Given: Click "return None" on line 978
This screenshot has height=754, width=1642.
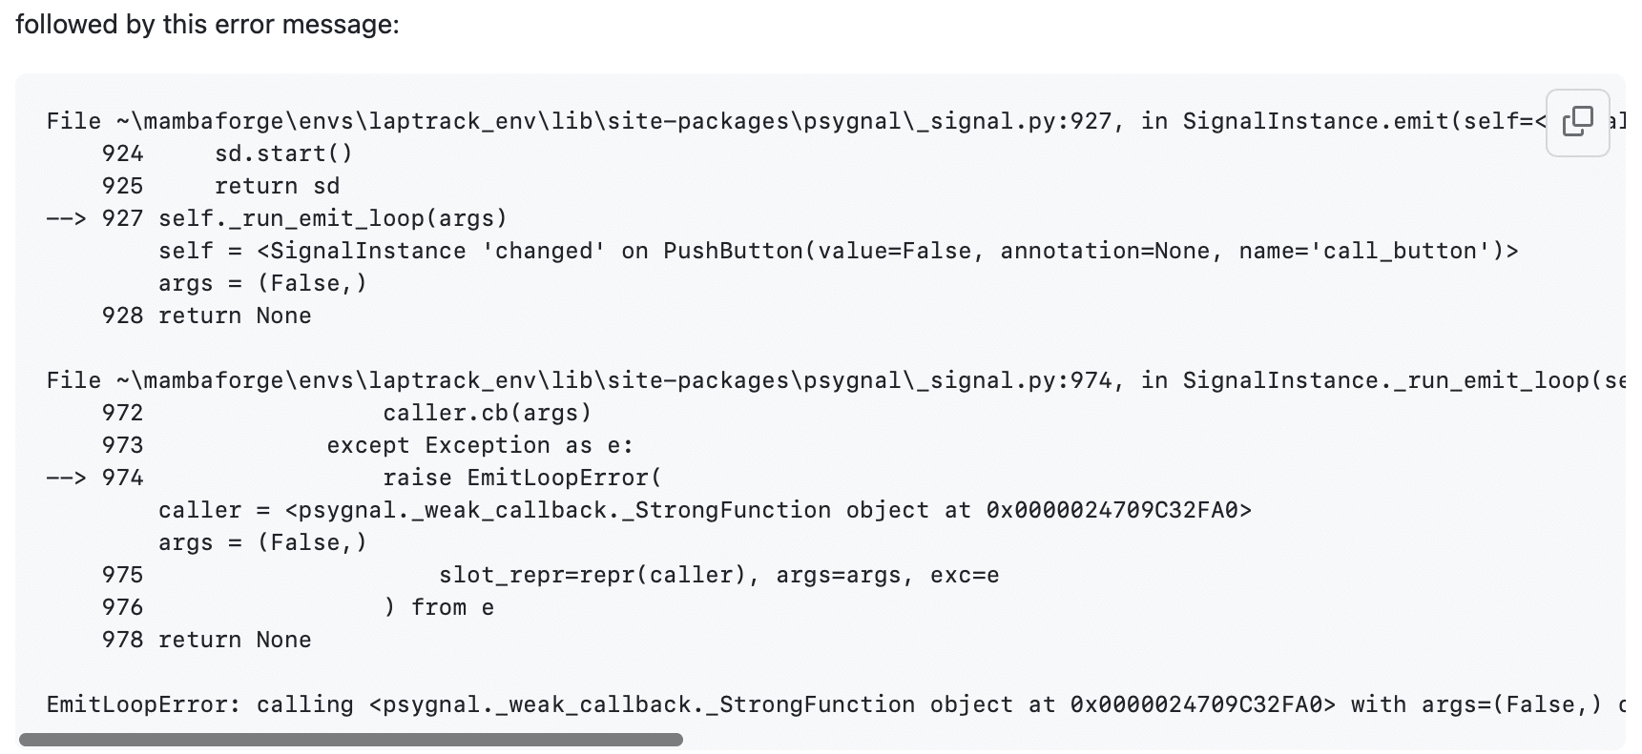Looking at the screenshot, I should pyautogui.click(x=235, y=640).
